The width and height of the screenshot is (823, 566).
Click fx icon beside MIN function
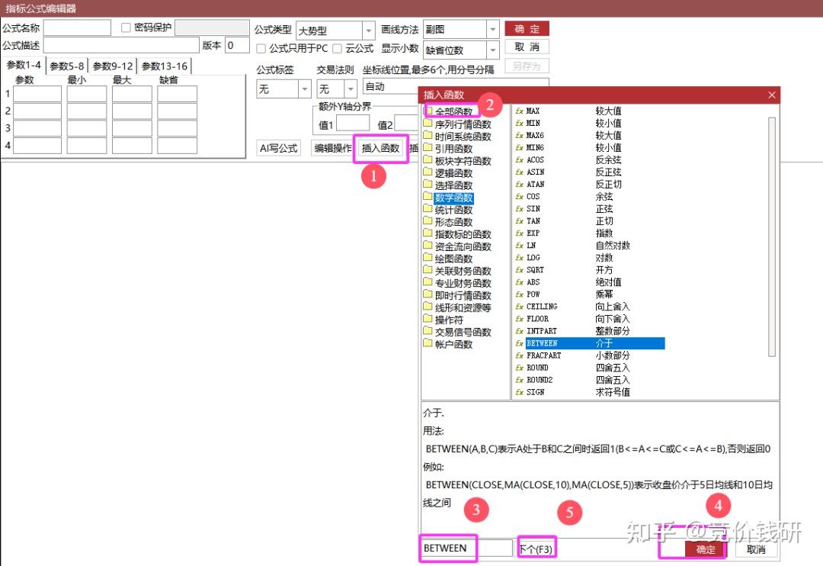[519, 123]
